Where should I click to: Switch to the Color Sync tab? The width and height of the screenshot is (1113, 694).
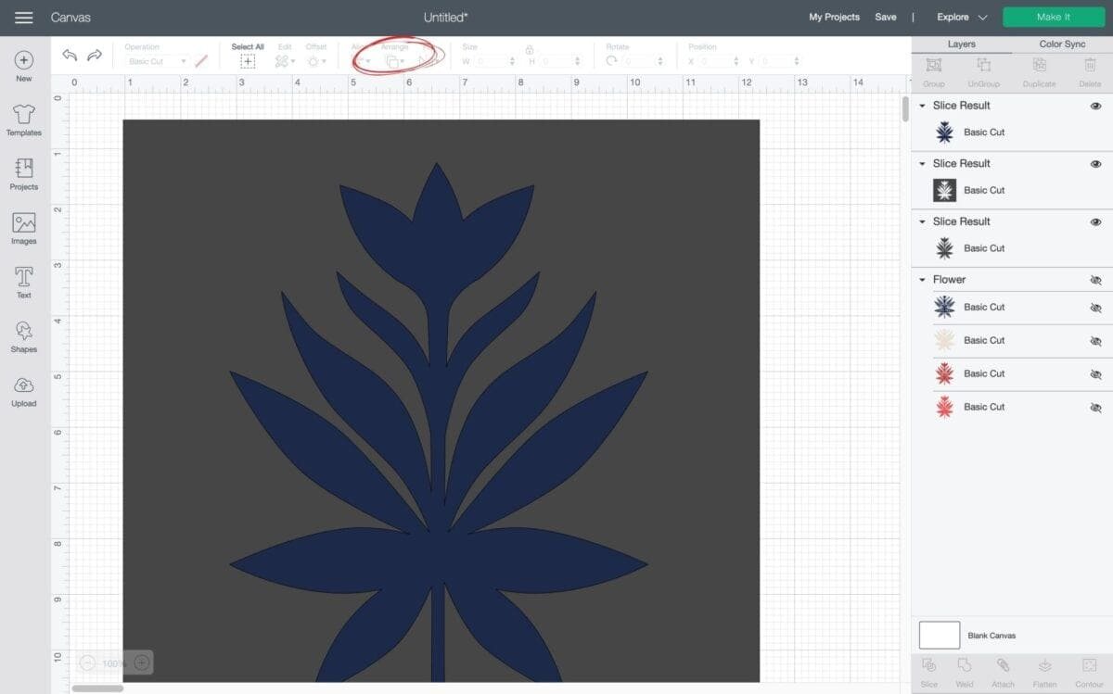[x=1062, y=44]
